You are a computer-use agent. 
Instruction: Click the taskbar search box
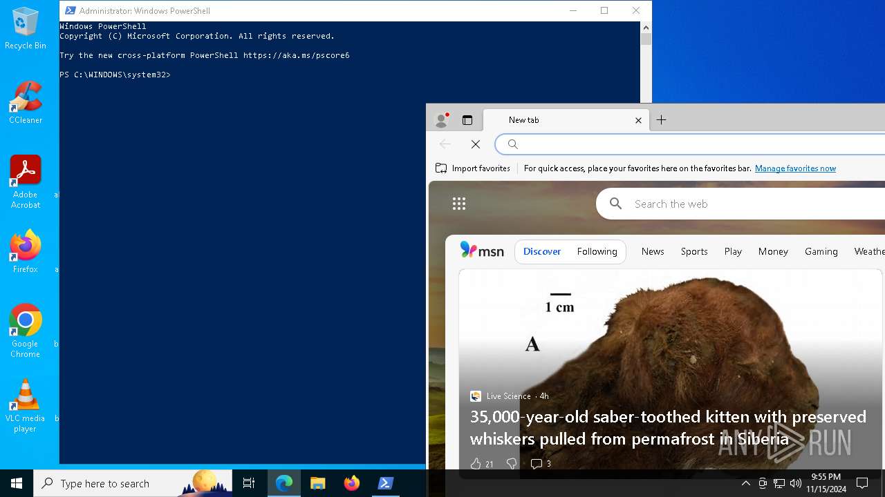133,483
